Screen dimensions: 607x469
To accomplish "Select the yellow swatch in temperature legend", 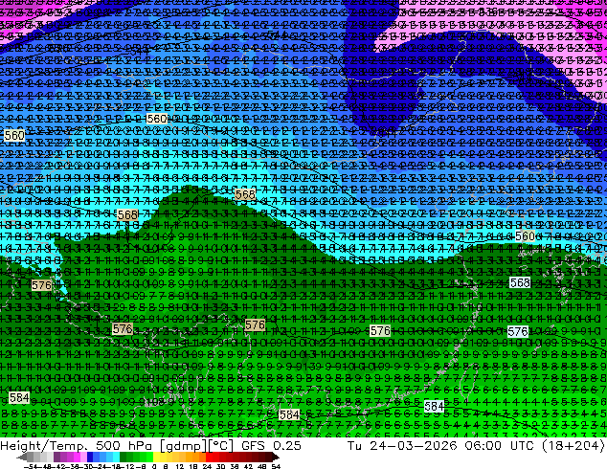I will (156, 457).
